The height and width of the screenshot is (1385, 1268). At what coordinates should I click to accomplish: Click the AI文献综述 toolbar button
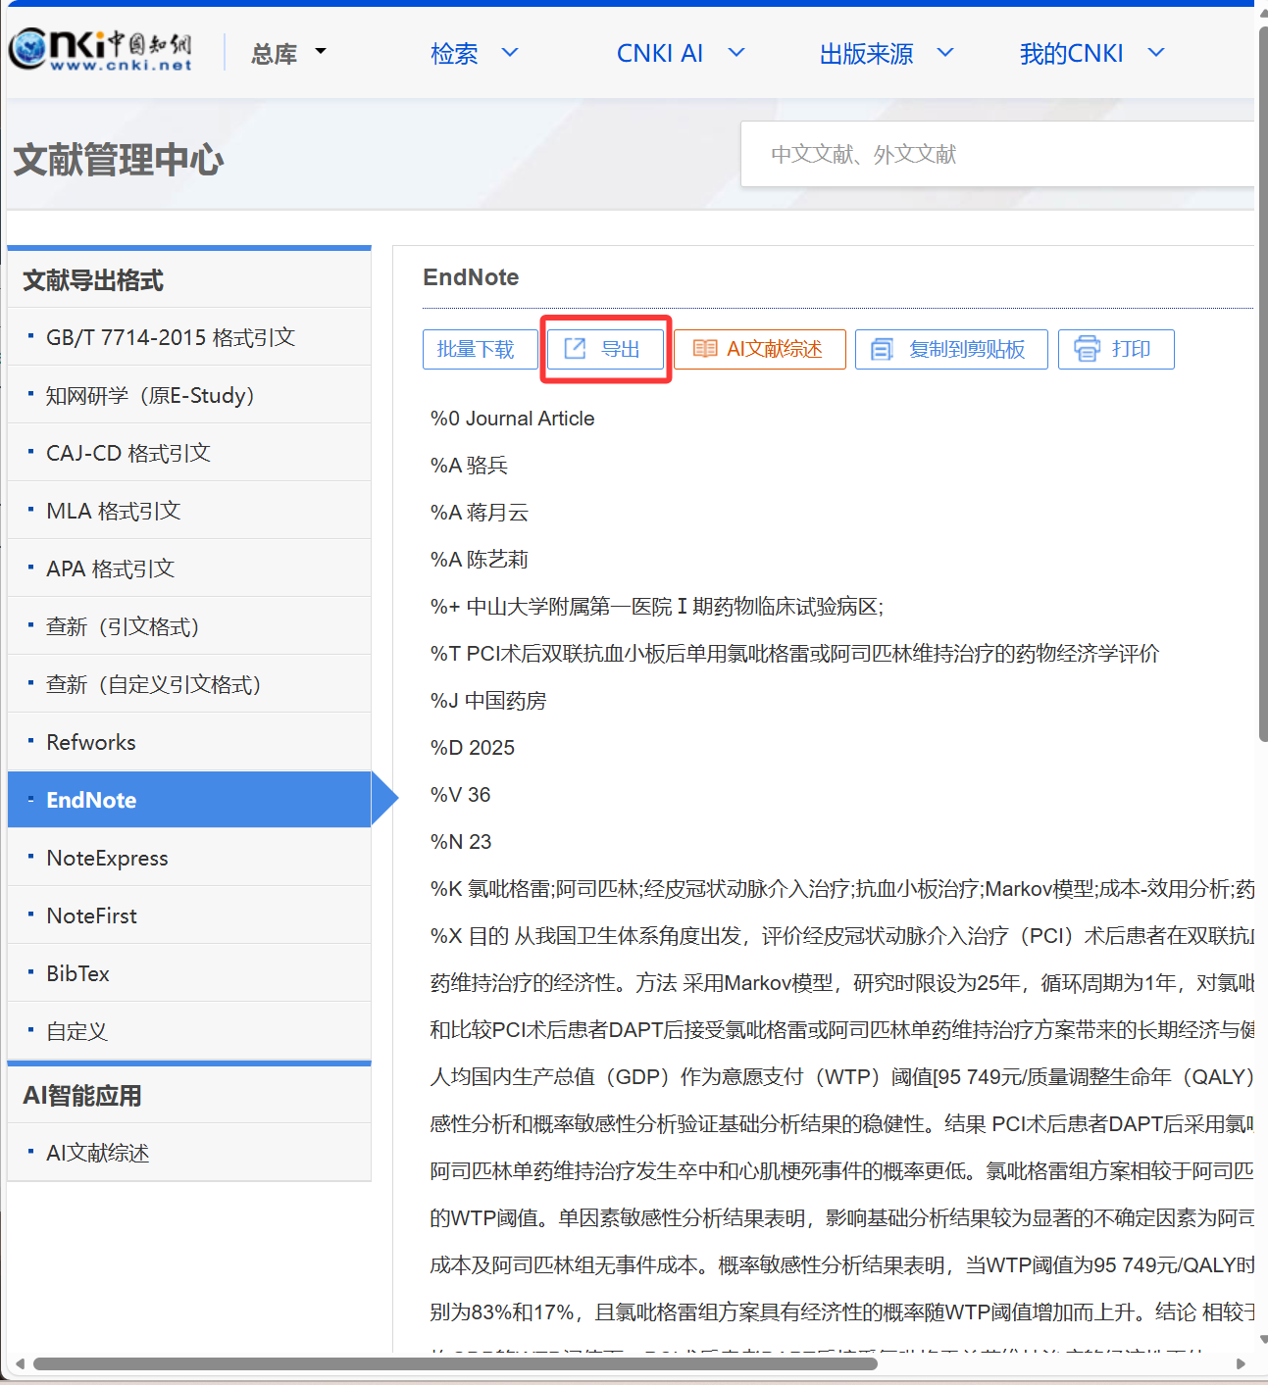[760, 349]
